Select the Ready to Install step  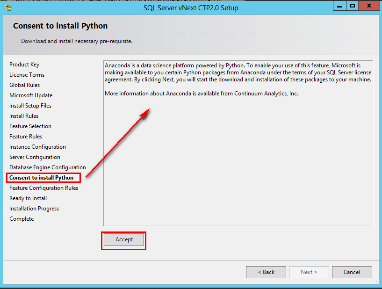pyautogui.click(x=28, y=198)
